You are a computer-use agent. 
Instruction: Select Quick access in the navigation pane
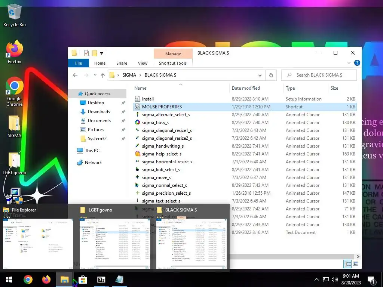coord(98,94)
